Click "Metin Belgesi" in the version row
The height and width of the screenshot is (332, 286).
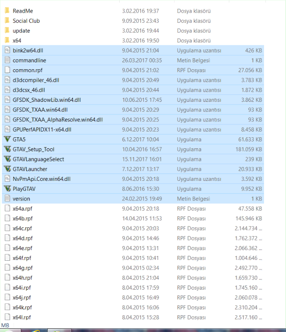(x=193, y=199)
